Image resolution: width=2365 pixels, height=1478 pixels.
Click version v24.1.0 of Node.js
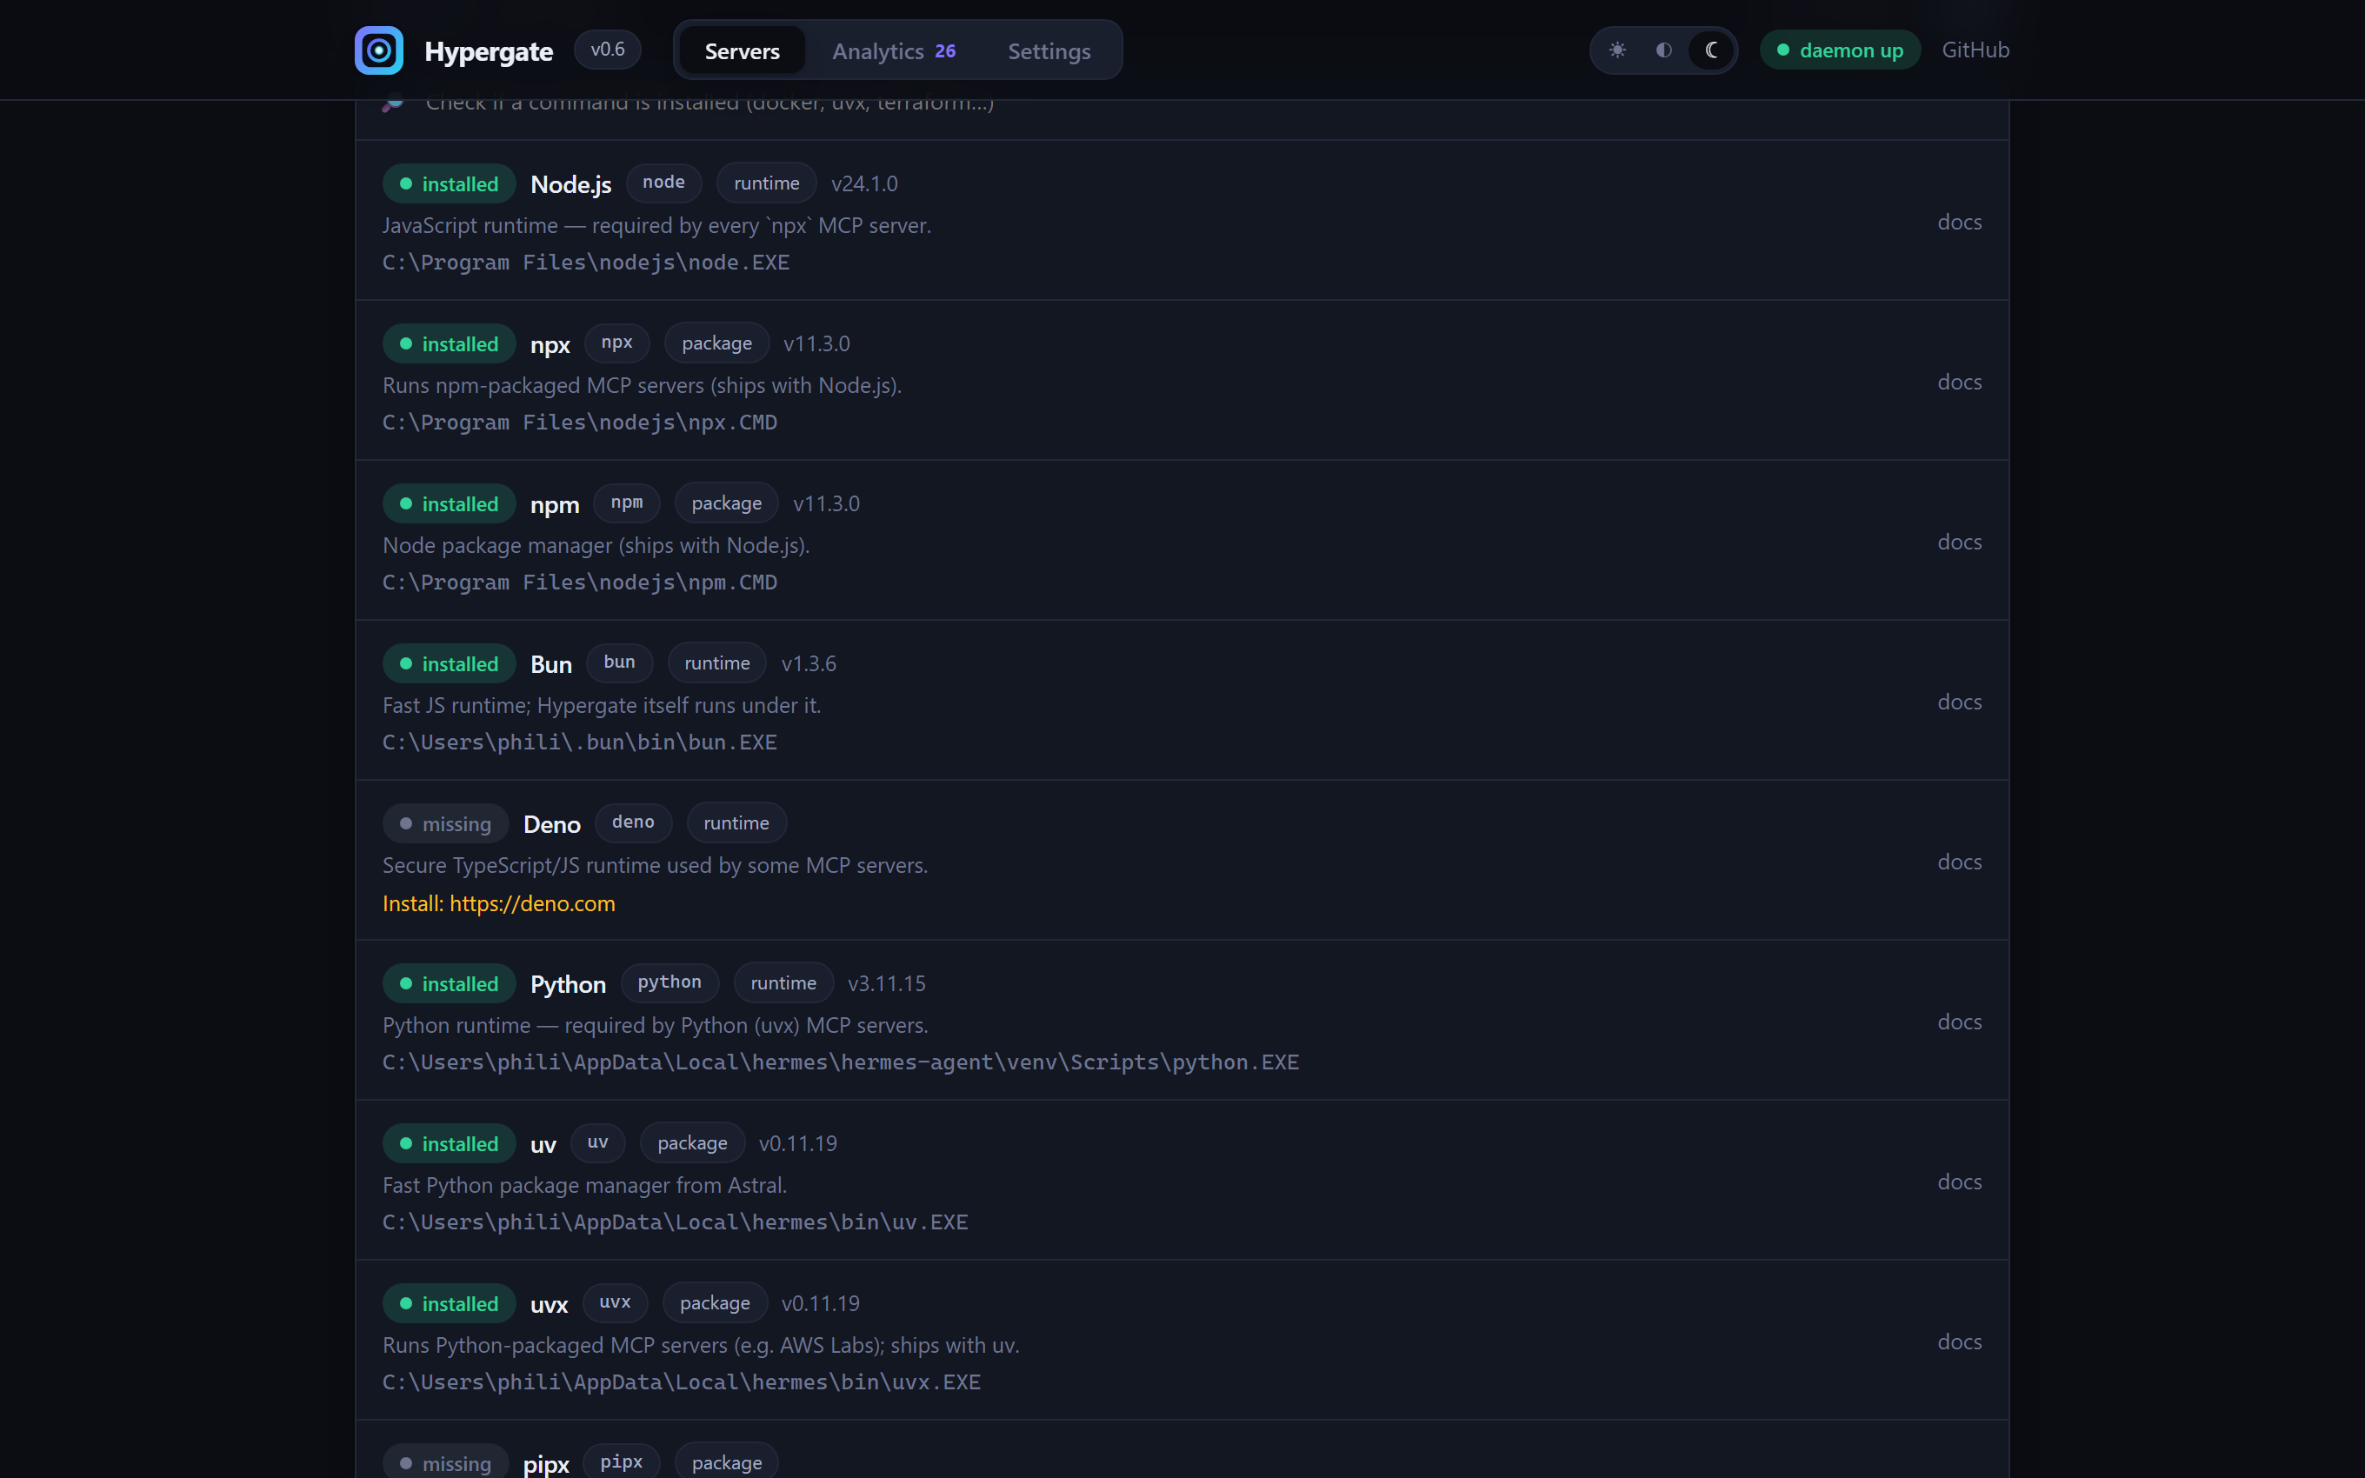pyautogui.click(x=864, y=183)
